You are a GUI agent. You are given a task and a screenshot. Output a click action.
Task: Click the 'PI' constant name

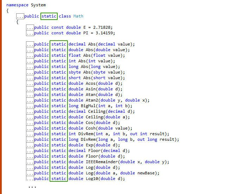pos(86,33)
